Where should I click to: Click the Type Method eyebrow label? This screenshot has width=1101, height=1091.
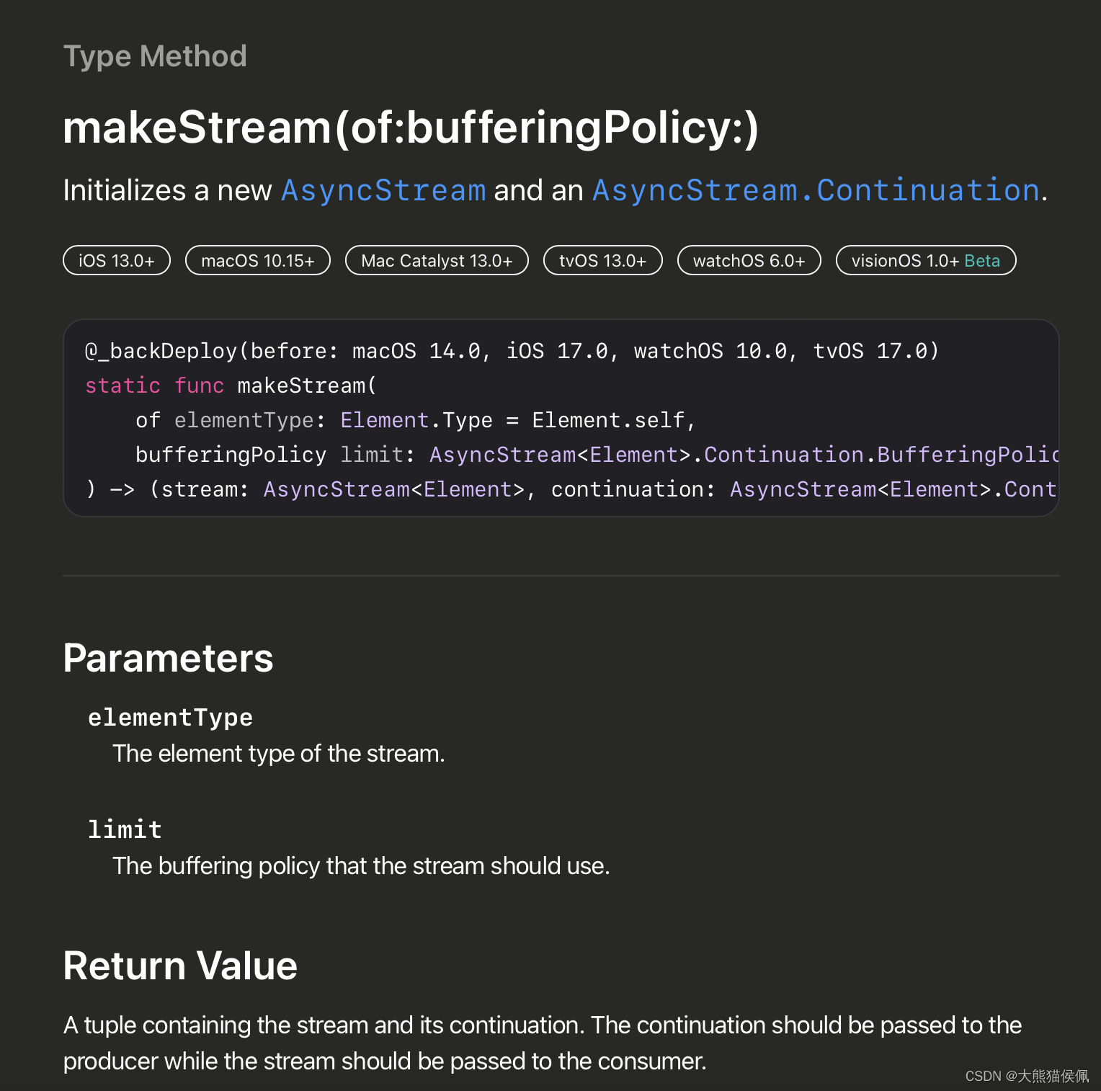pos(155,56)
